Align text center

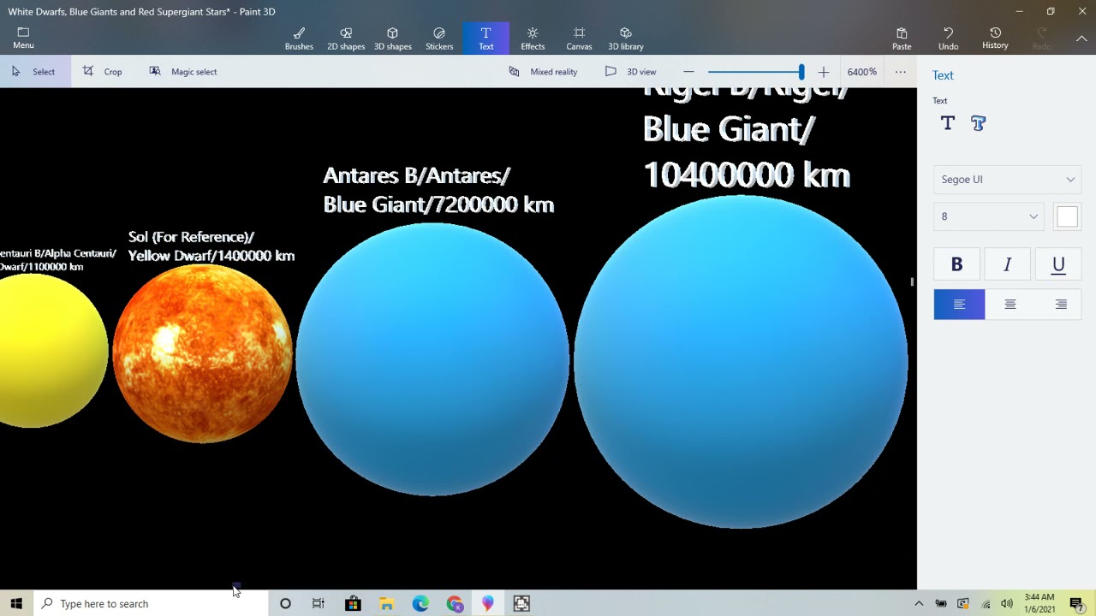point(1010,305)
